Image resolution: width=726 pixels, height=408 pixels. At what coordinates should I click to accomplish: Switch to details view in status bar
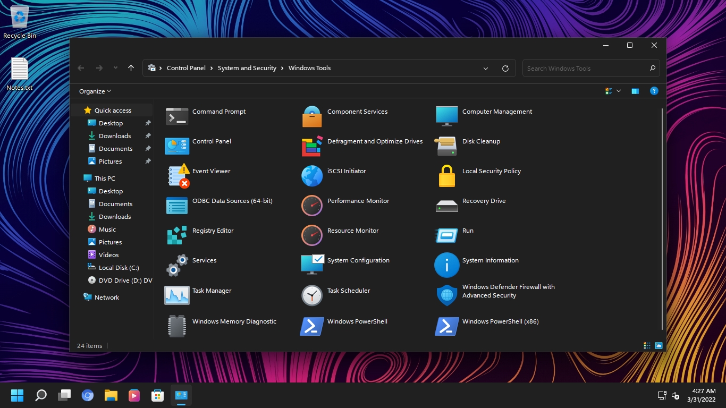[647, 345]
